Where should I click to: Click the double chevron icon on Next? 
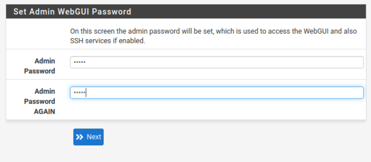[x=80, y=137]
